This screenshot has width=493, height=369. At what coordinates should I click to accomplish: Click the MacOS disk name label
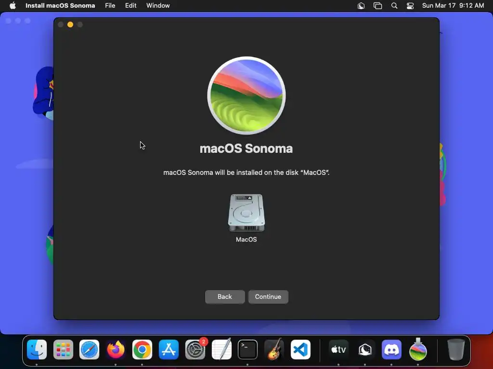pyautogui.click(x=246, y=239)
